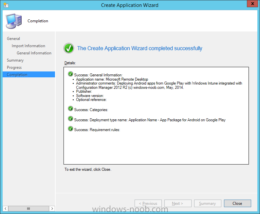Click the 'Publisher:' detail line
The width and height of the screenshot is (260, 214).
pyautogui.click(x=84, y=91)
